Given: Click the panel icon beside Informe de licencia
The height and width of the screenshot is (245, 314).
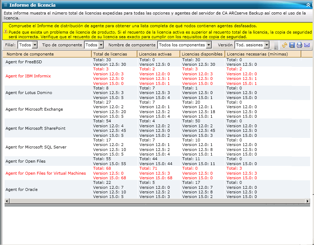Looking at the screenshot, I should pyautogui.click(x=5, y=5).
